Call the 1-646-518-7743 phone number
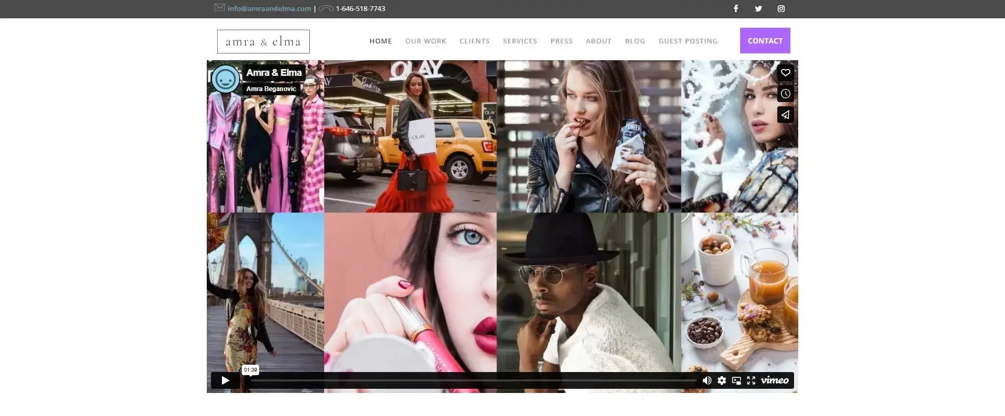This screenshot has width=1005, height=416. (x=360, y=8)
